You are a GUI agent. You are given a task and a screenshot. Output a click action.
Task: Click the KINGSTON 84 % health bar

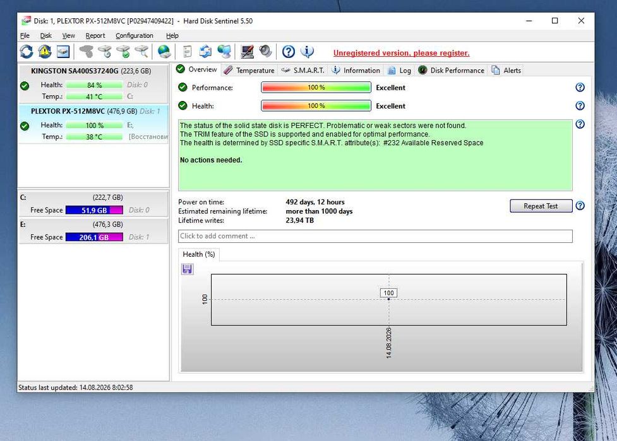coord(94,85)
